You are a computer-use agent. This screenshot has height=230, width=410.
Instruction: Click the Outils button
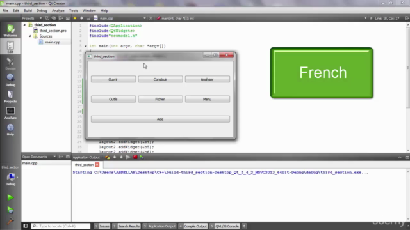coord(113,99)
